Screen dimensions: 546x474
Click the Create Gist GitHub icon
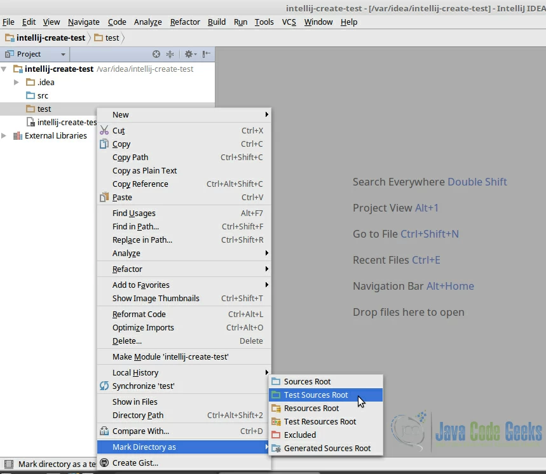pyautogui.click(x=104, y=463)
